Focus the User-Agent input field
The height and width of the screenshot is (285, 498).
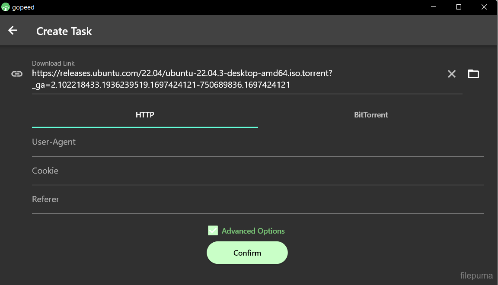[258, 142]
